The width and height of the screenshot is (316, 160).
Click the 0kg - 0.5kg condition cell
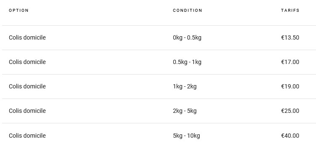(187, 38)
